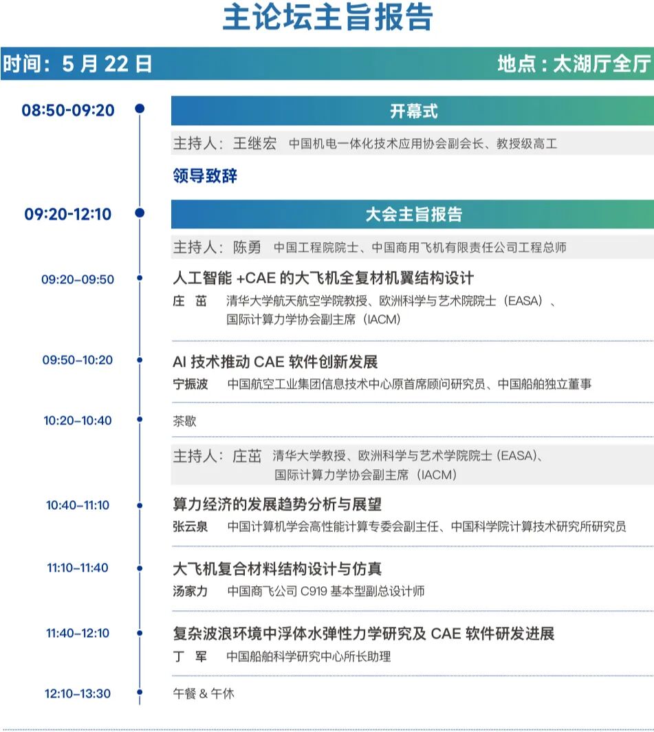Click the 领导致辞 heading
Screen dimensions: 654x732
(205, 175)
